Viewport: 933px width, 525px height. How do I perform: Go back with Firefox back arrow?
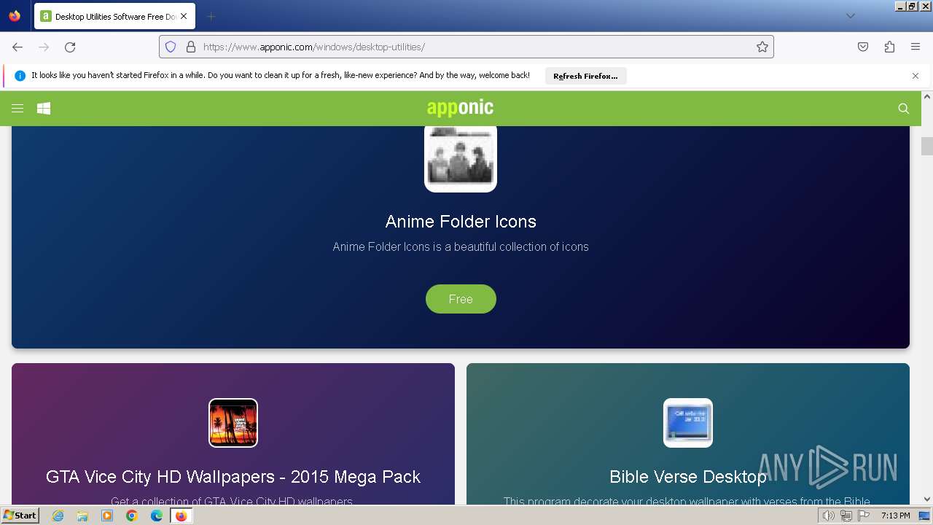17,47
